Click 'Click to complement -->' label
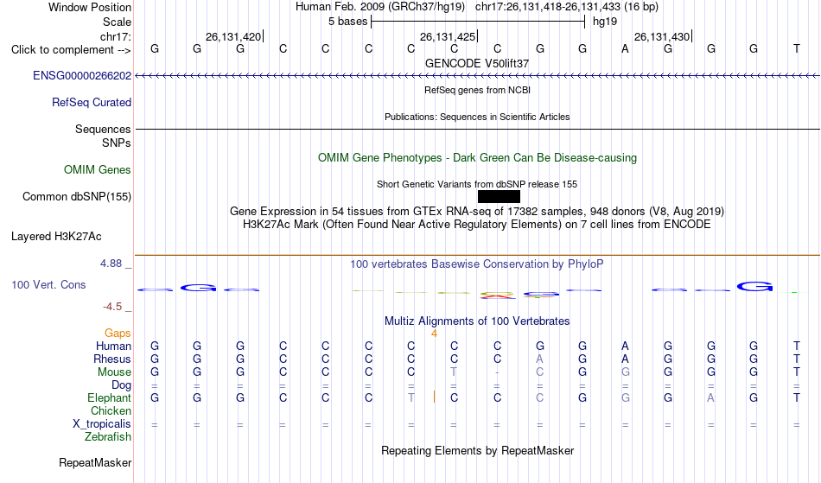This screenshot has width=821, height=483. (x=71, y=50)
